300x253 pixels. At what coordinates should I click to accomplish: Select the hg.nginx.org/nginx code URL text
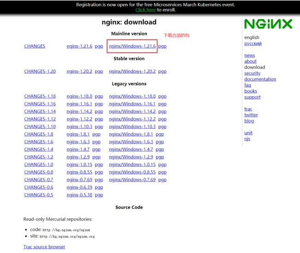(66, 230)
